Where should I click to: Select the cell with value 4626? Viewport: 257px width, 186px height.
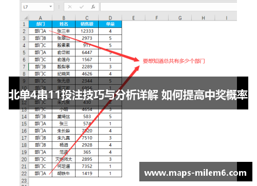tap(87, 74)
